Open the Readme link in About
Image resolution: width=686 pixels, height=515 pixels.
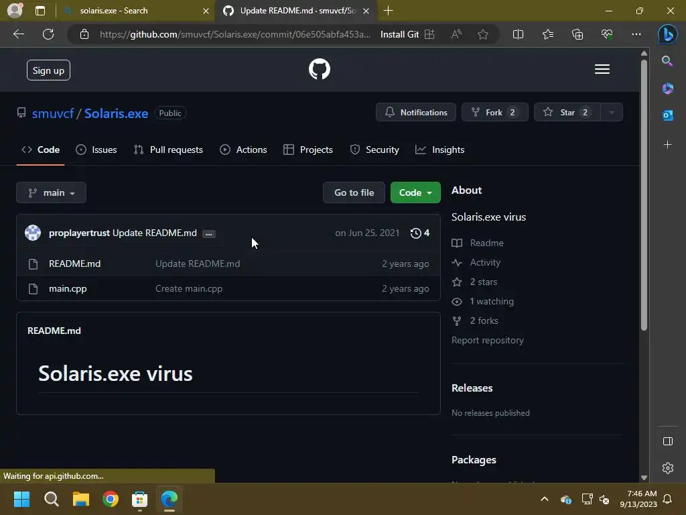[x=478, y=243]
